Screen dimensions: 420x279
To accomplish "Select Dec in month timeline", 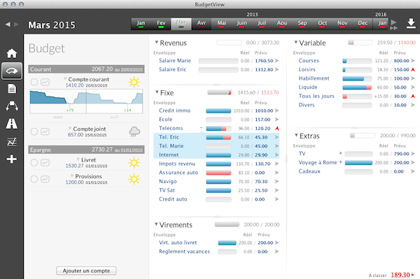I will click(x=363, y=24).
